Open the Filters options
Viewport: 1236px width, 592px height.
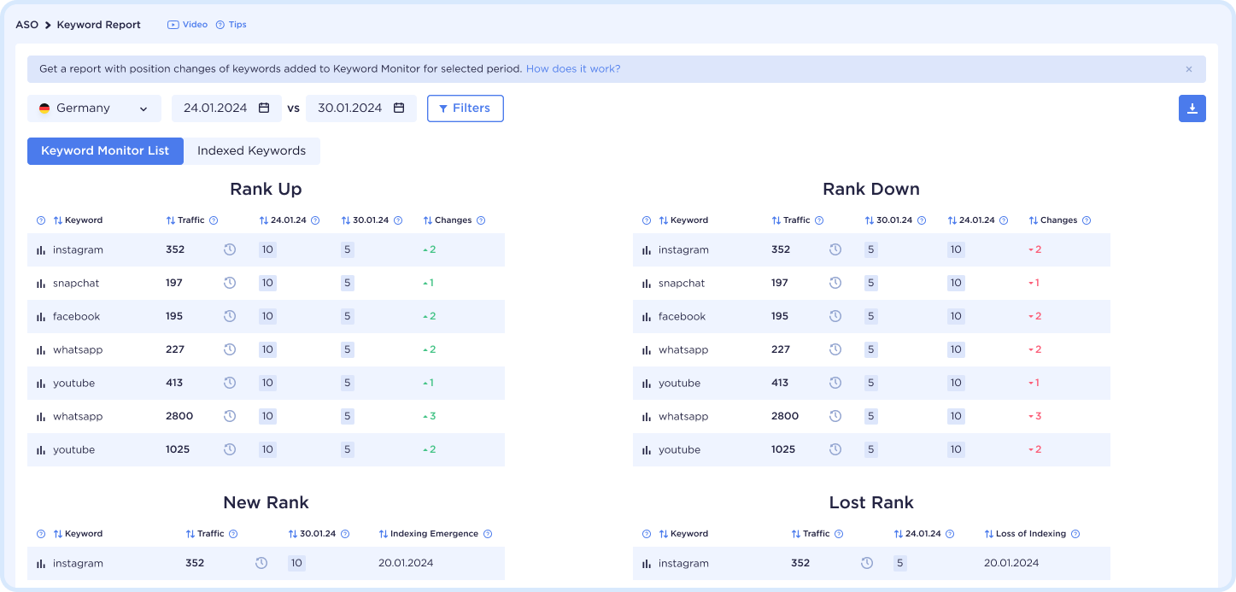pyautogui.click(x=465, y=108)
